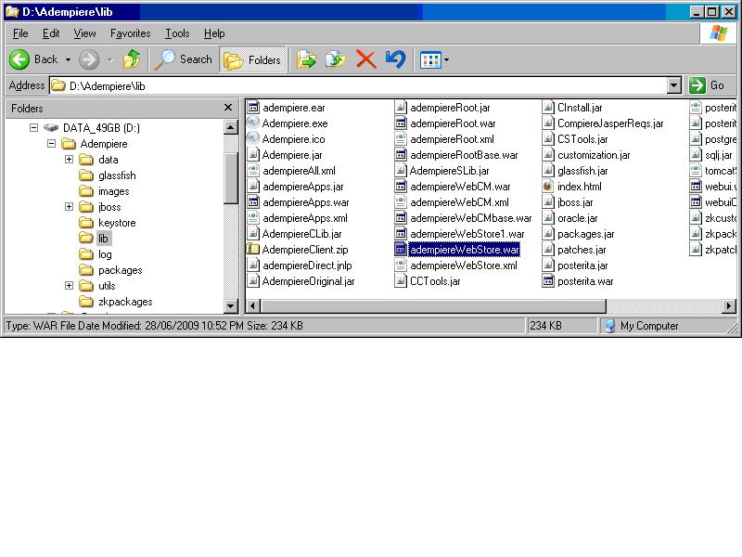
Task: Select the adempiereRootBase.war file icon
Action: pyautogui.click(x=401, y=154)
